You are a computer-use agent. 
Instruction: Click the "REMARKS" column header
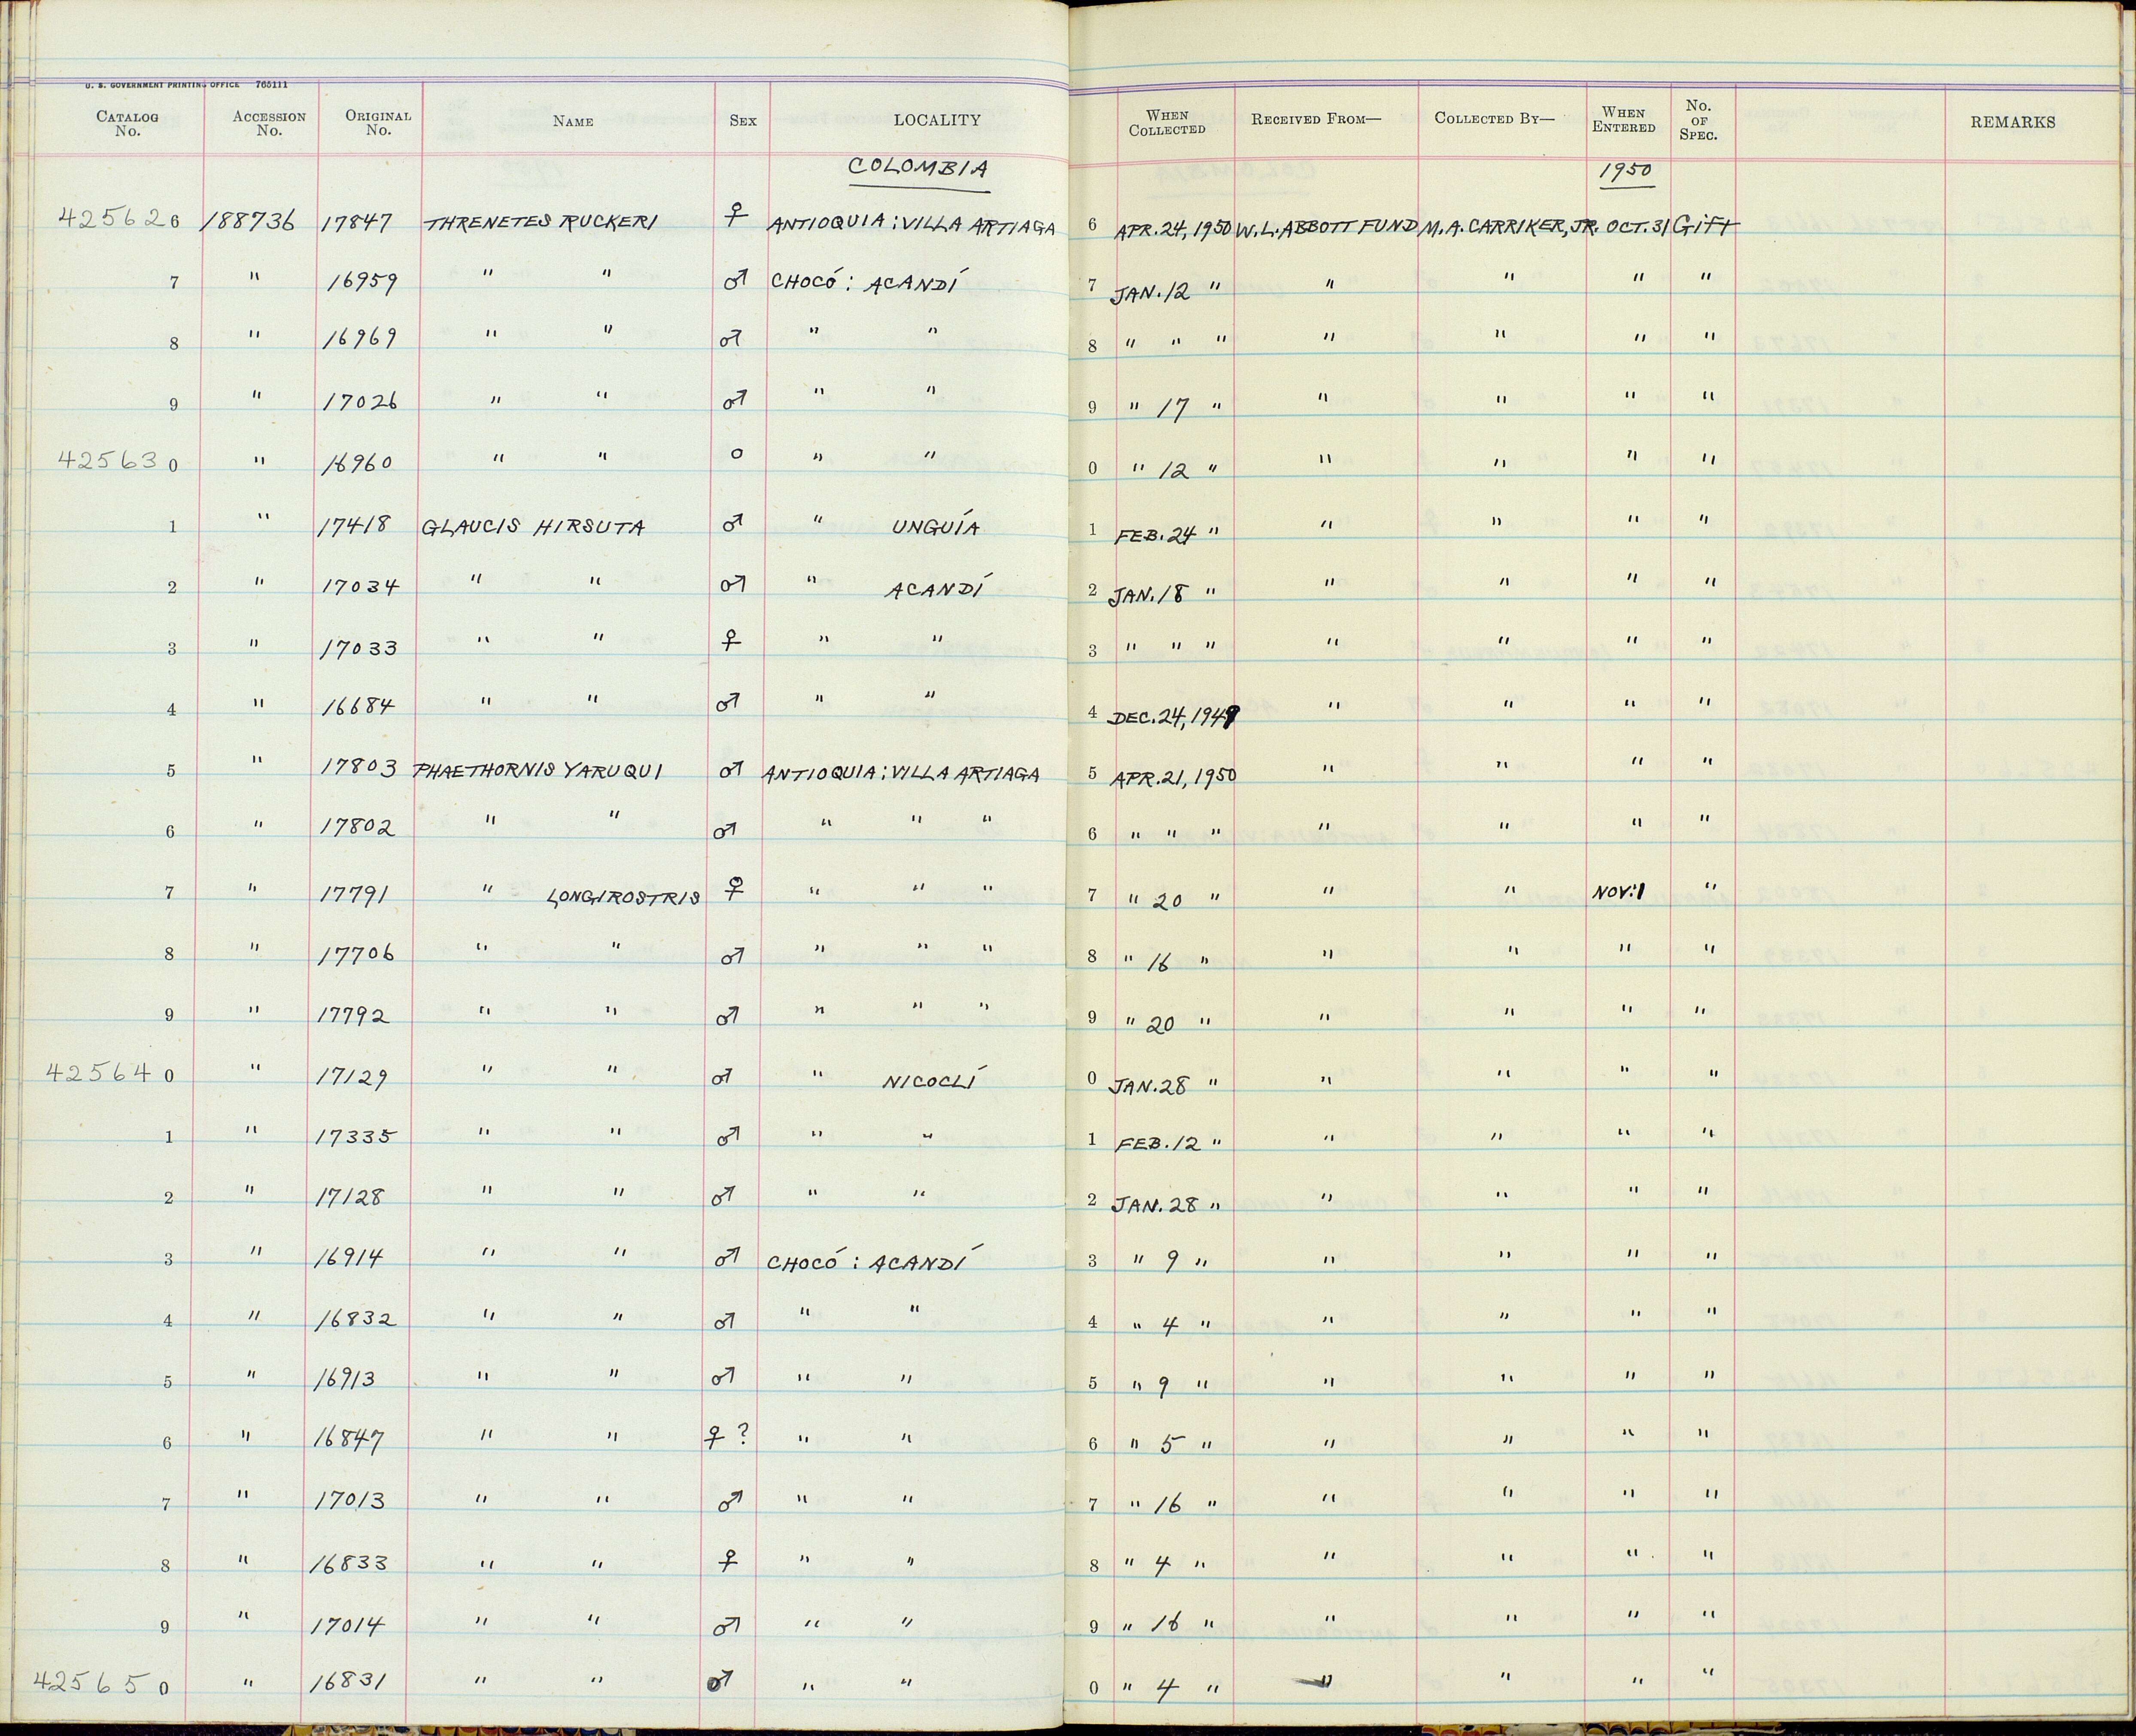click(2013, 122)
